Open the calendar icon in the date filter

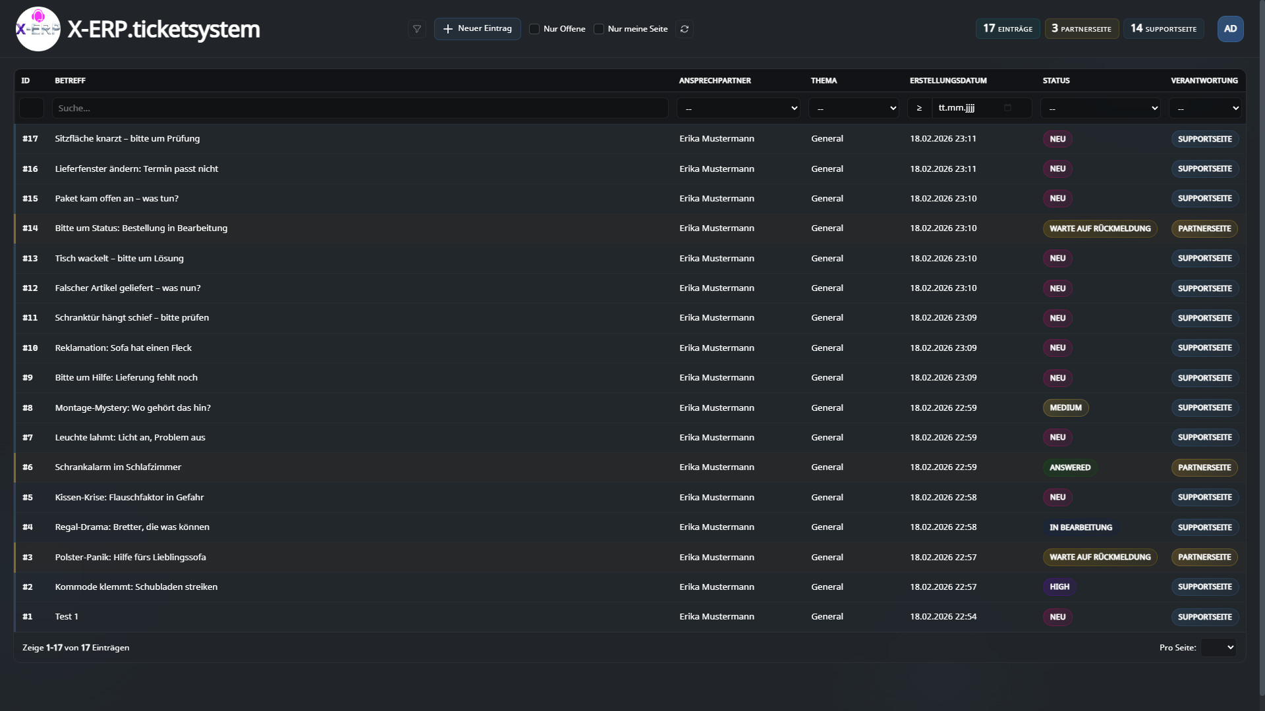[1007, 108]
